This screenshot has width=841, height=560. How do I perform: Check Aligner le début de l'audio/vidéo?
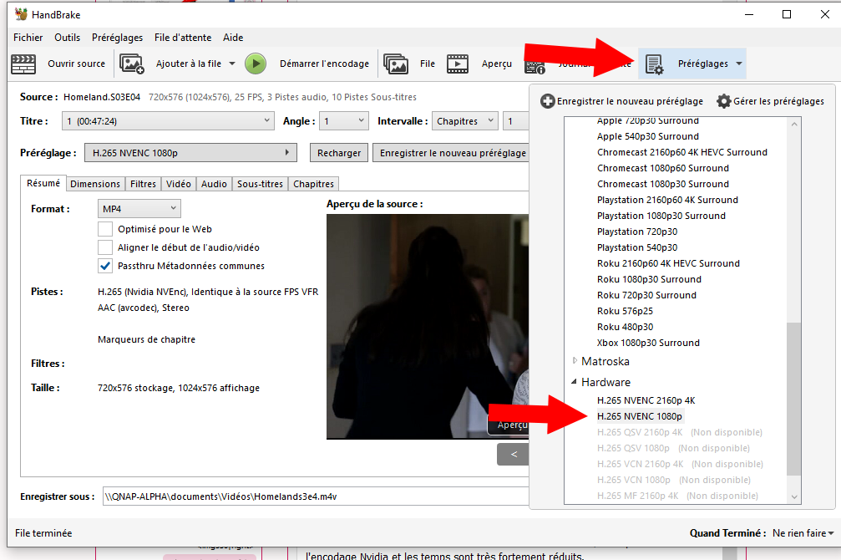pyautogui.click(x=105, y=247)
